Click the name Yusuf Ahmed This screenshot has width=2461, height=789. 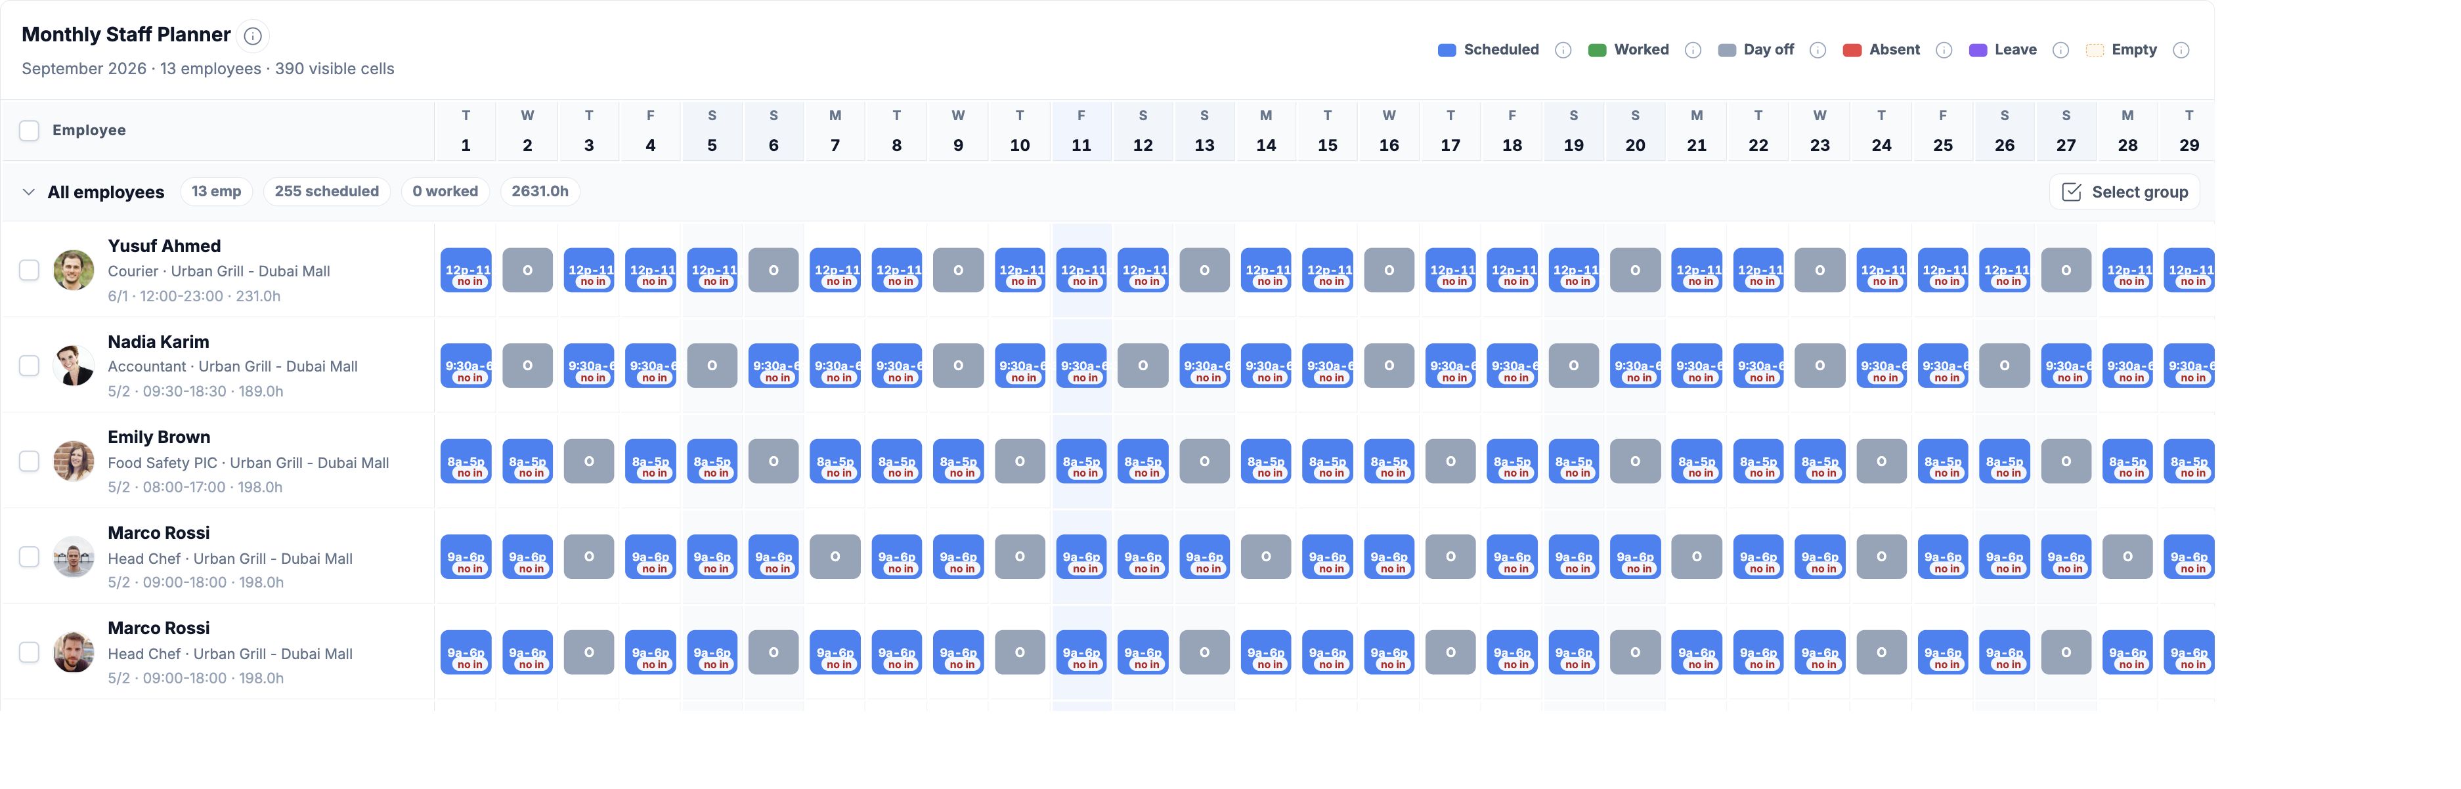coord(164,246)
